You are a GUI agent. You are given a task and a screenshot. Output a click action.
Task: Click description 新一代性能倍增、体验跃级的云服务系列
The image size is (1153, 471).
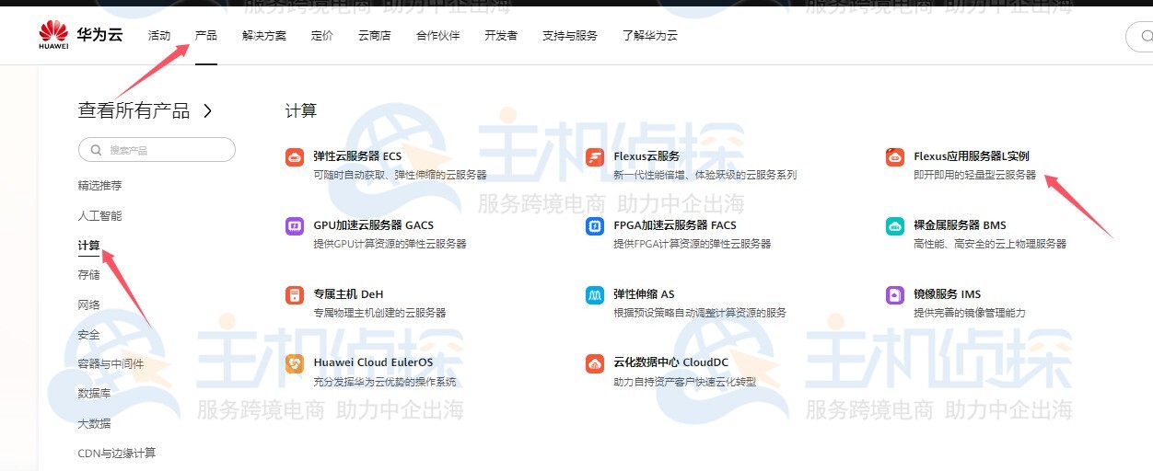coord(705,175)
